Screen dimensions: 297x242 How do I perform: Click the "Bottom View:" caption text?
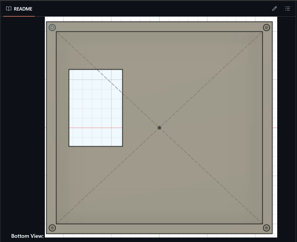point(27,236)
